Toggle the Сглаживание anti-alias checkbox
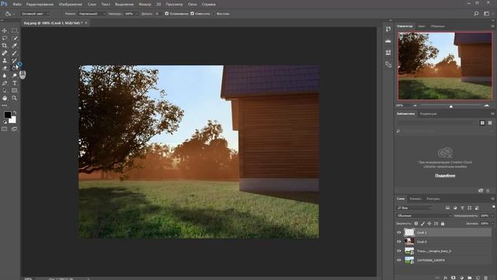The width and height of the screenshot is (497, 280). coord(167,14)
